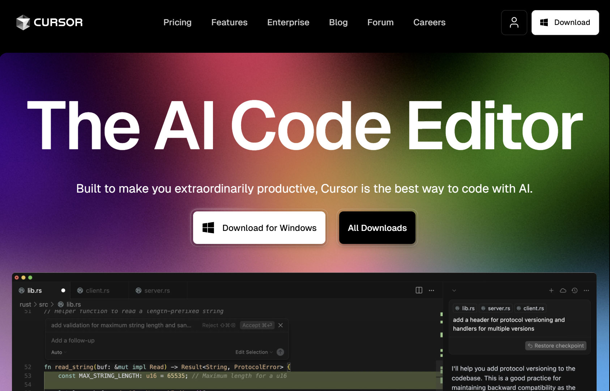This screenshot has height=391, width=610.
Task: Click the yellow minimize window dot
Action: 24,278
